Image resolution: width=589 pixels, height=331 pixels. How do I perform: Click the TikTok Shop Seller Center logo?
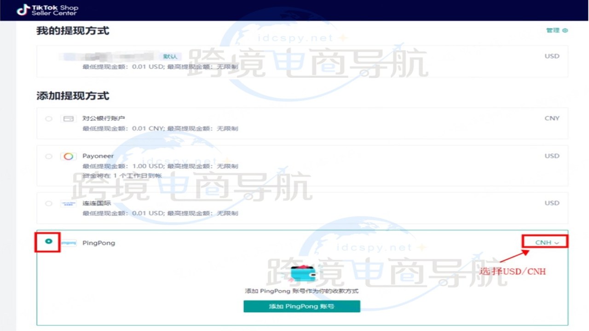(48, 10)
